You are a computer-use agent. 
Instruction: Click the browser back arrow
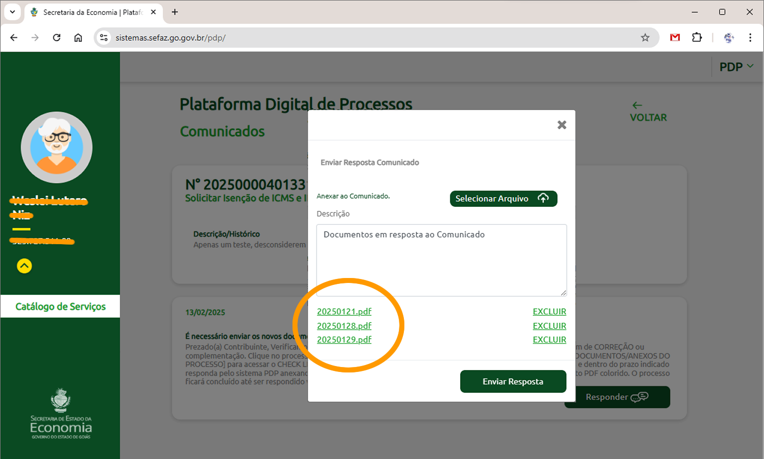(x=13, y=37)
